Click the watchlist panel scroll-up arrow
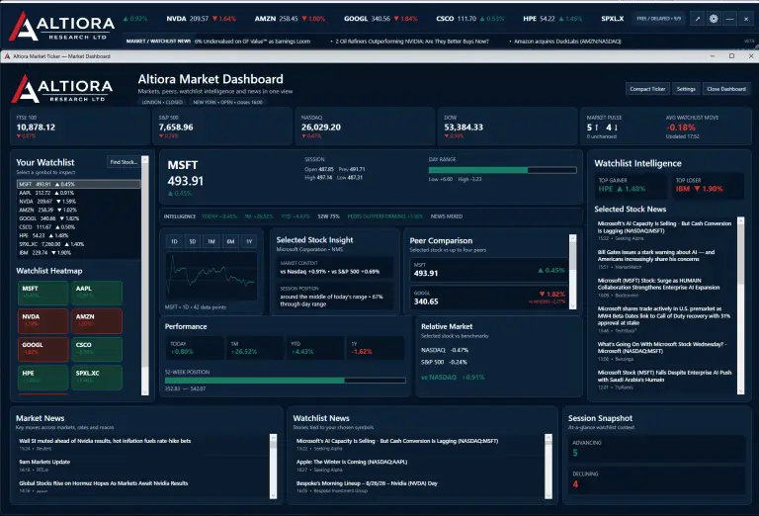The image size is (759, 516). pos(144,159)
